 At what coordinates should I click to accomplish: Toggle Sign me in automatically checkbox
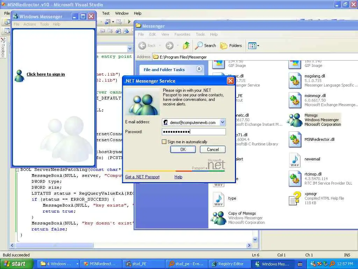164,142
